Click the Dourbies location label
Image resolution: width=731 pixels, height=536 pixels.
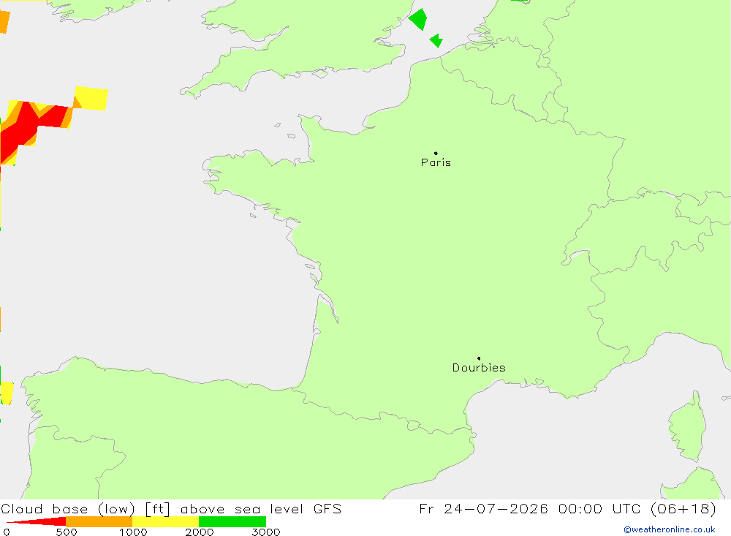479,368
